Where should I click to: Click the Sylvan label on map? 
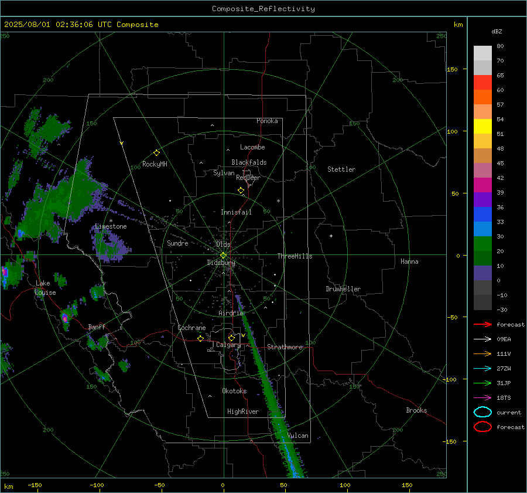point(224,174)
